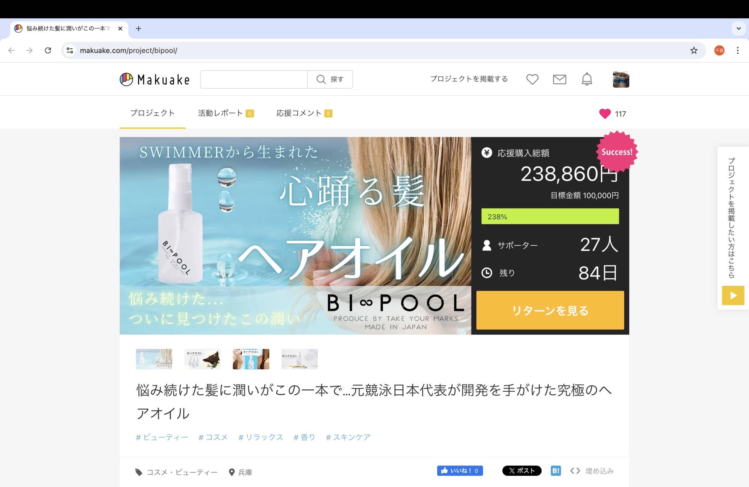Bookmark this page with star icon
749x487 pixels.
tap(694, 50)
